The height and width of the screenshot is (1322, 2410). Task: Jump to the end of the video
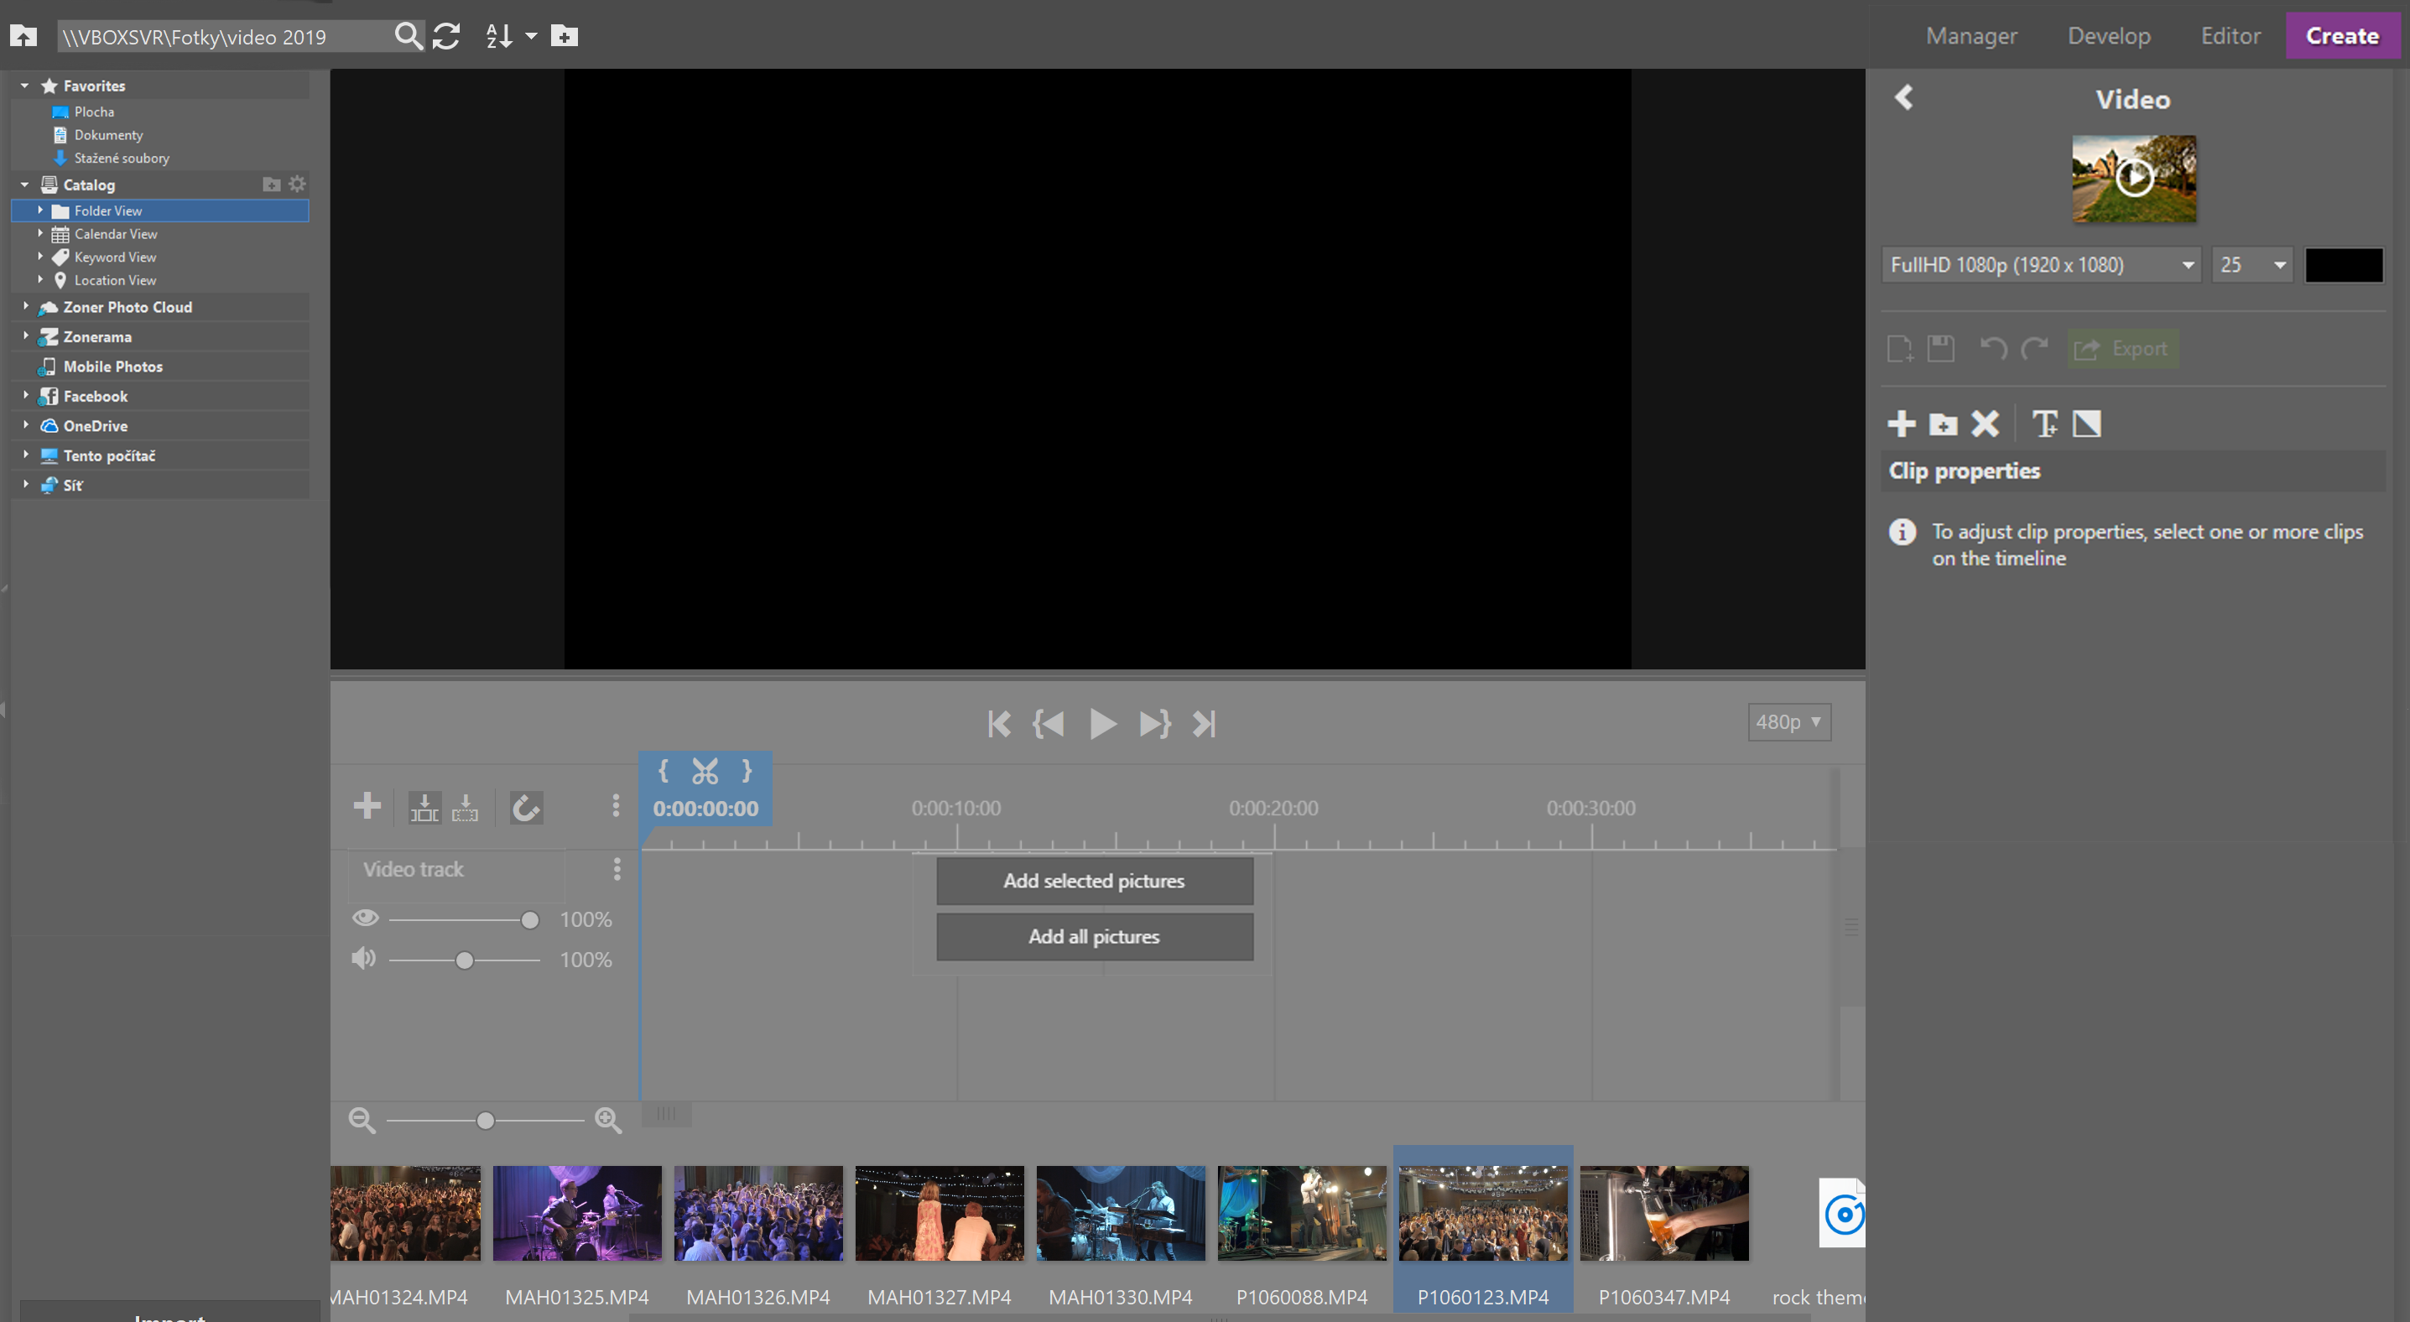pos(1203,723)
